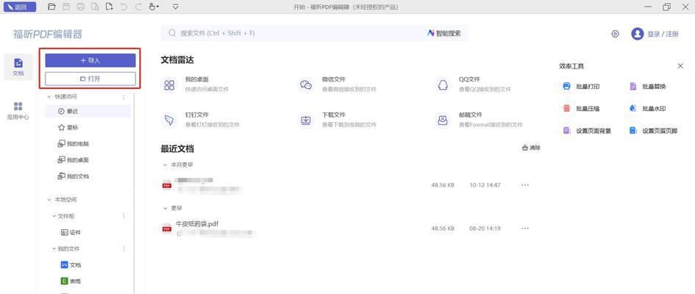Viewport: 695px width, 294px height.
Task: Click the 返回 back button
Action: click(20, 7)
